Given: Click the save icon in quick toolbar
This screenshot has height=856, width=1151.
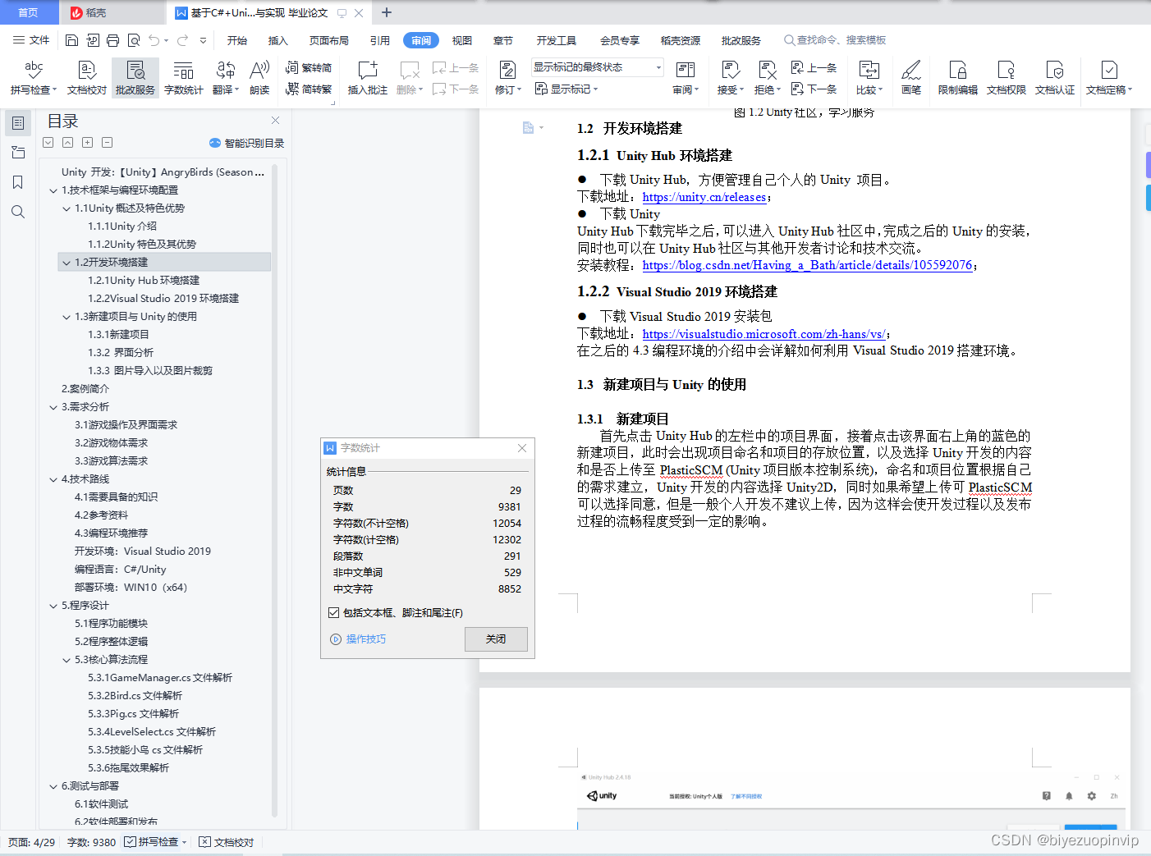Looking at the screenshot, I should pyautogui.click(x=71, y=40).
